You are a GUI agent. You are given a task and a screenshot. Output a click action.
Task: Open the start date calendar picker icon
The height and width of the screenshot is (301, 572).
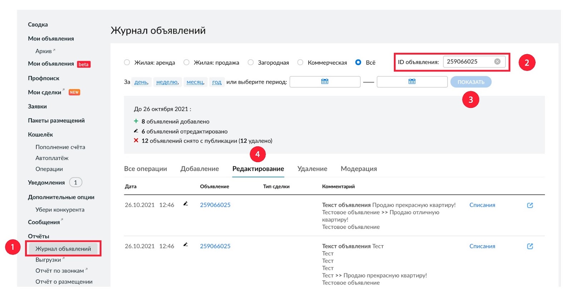point(325,81)
